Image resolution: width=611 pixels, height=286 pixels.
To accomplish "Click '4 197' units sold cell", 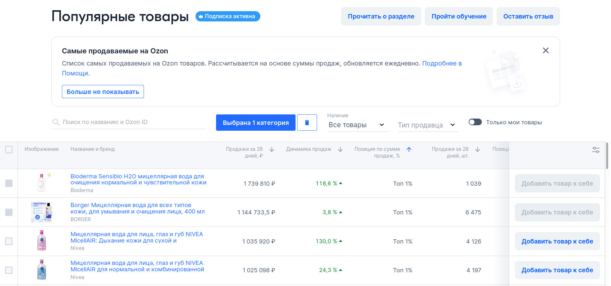I will [474, 270].
